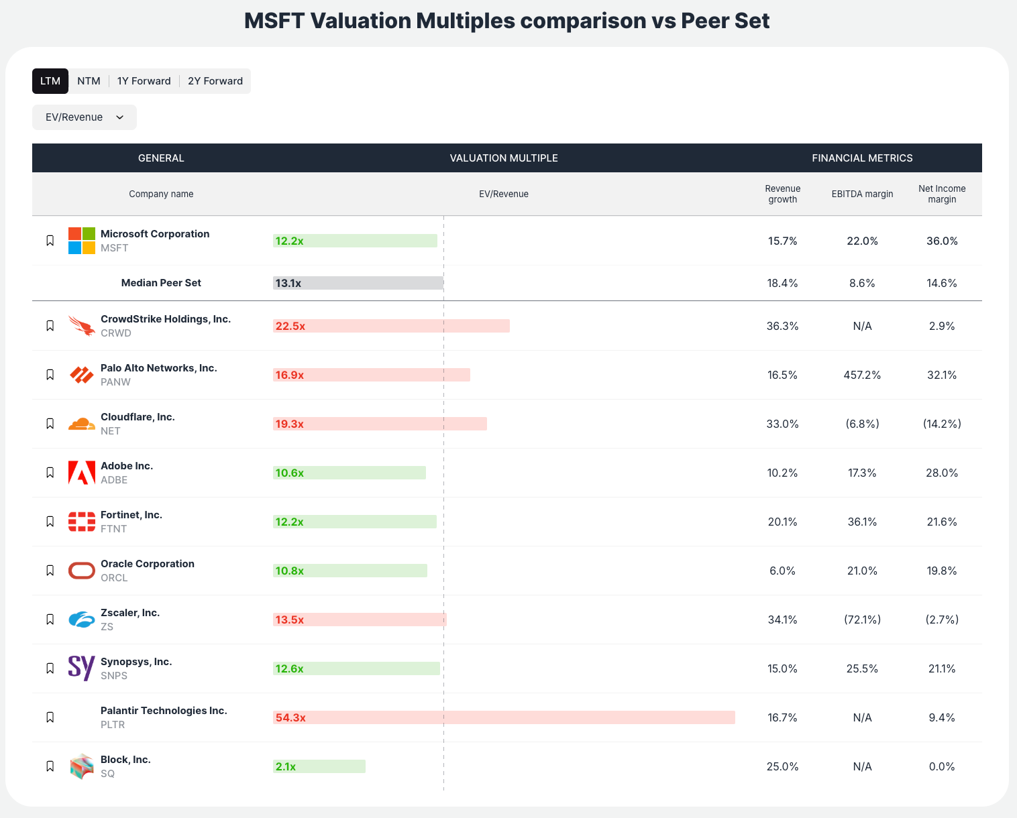Select the CrowdStrike falcon logo
The image size is (1017, 818).
81,326
